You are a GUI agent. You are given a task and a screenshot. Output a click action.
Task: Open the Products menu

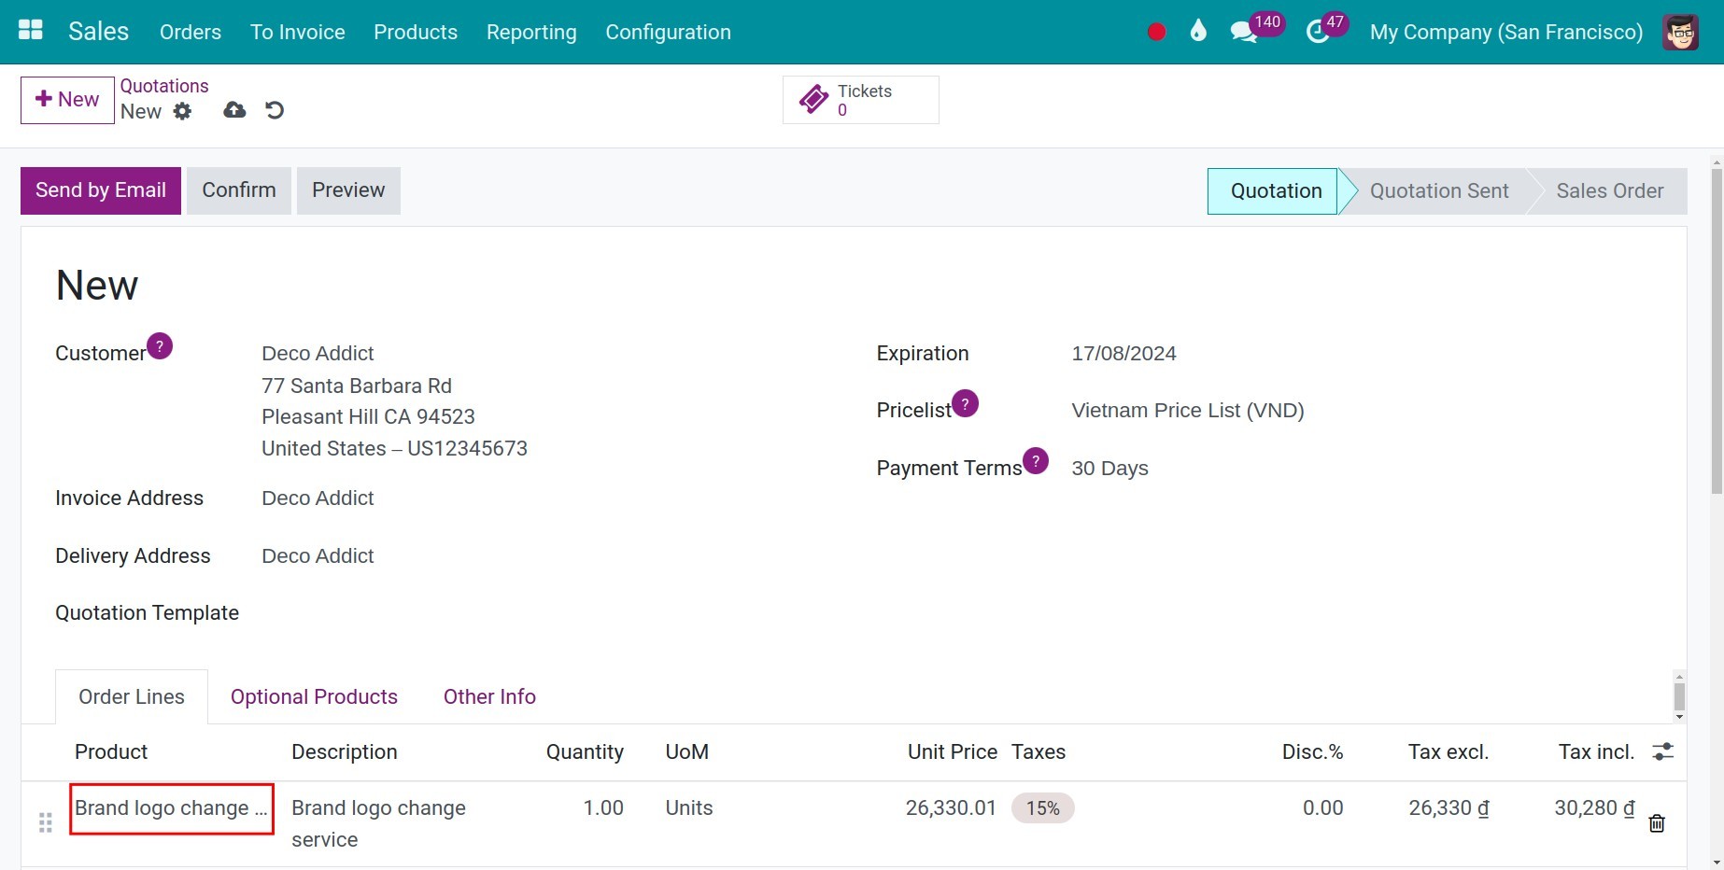pyautogui.click(x=416, y=32)
